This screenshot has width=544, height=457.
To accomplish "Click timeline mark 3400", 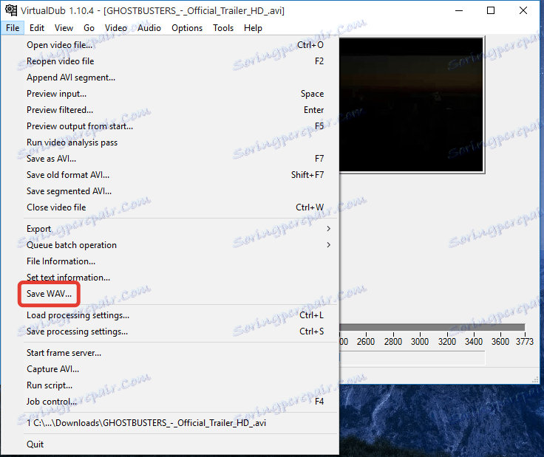I will (474, 342).
